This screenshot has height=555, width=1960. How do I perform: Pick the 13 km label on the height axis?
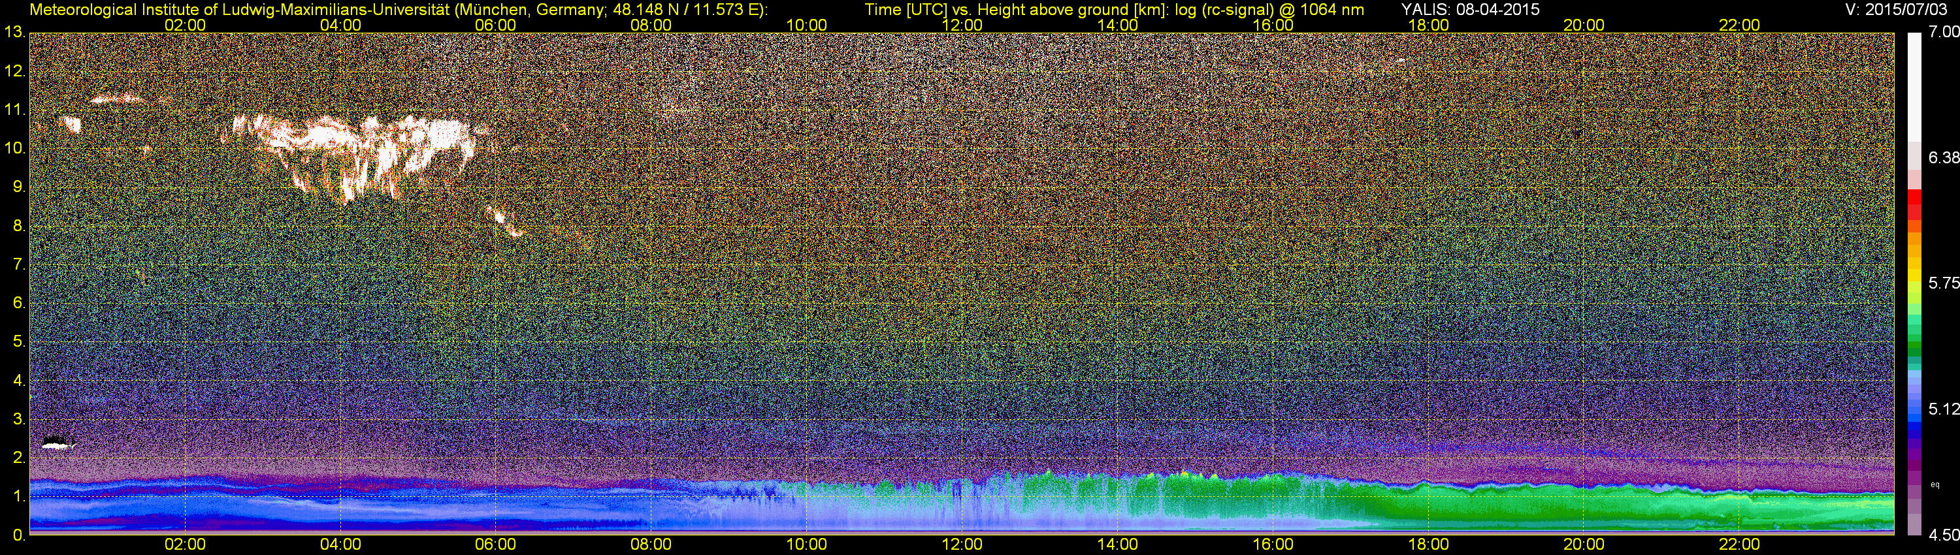pos(14,33)
